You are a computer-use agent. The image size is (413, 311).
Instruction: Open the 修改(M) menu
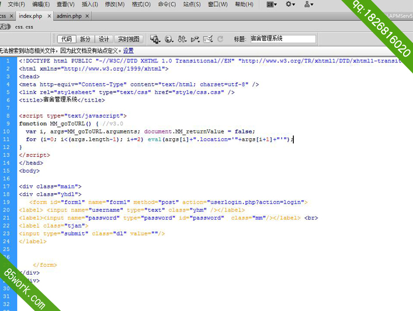tap(114, 5)
